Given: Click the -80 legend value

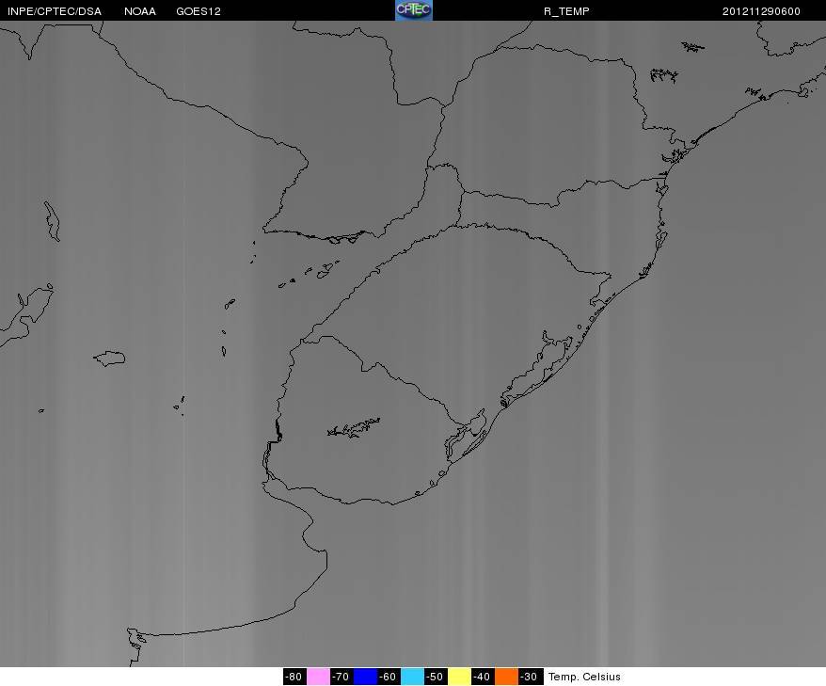Looking at the screenshot, I should 294,677.
